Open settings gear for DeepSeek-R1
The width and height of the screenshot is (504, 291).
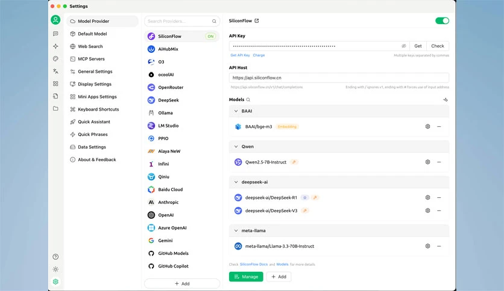point(428,198)
